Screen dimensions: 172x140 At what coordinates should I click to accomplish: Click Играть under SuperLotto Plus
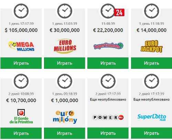point(152,133)
